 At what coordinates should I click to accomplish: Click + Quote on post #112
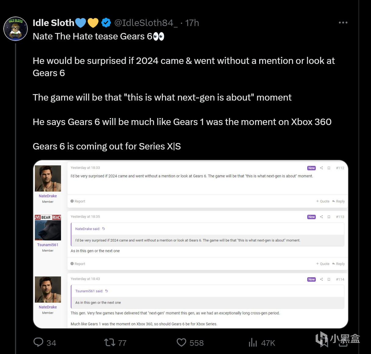323,201
